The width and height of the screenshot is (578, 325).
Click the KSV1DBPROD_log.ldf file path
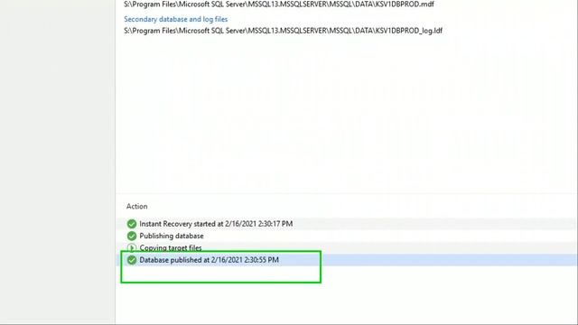point(283,31)
